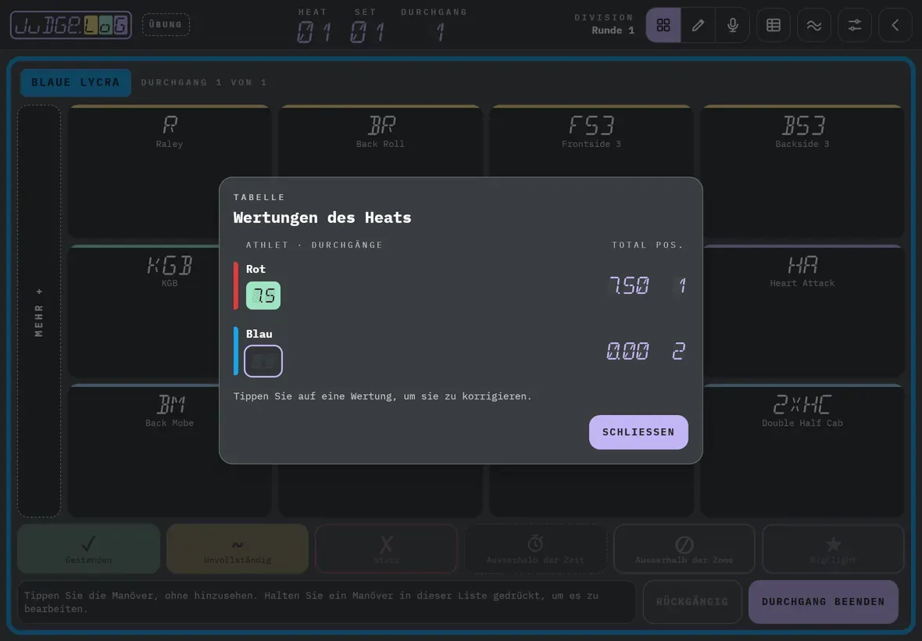Image resolution: width=922 pixels, height=641 pixels.
Task: Click the ÜBUNG practice badge
Action: [x=166, y=25]
